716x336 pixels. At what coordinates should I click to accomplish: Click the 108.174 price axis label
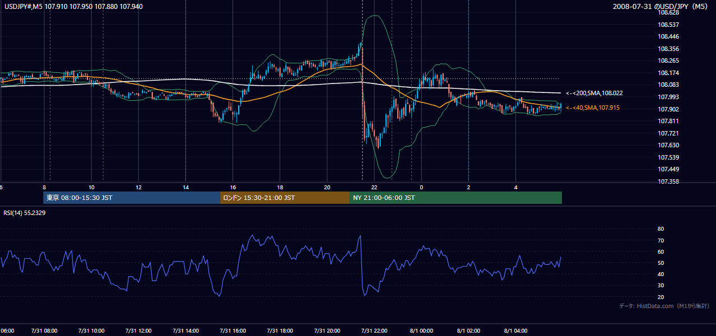[669, 73]
